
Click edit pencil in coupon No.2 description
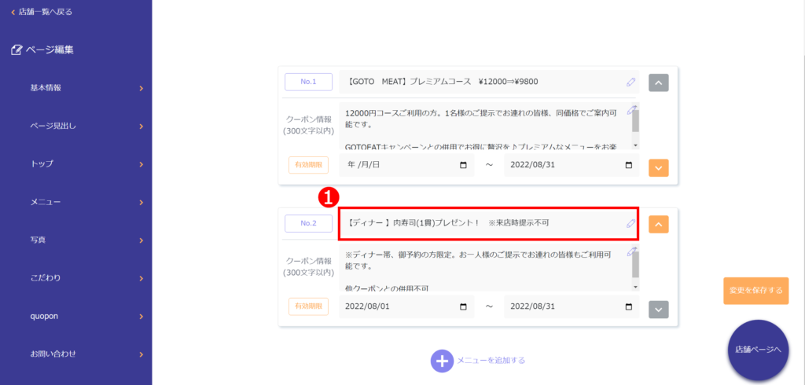coord(631,252)
